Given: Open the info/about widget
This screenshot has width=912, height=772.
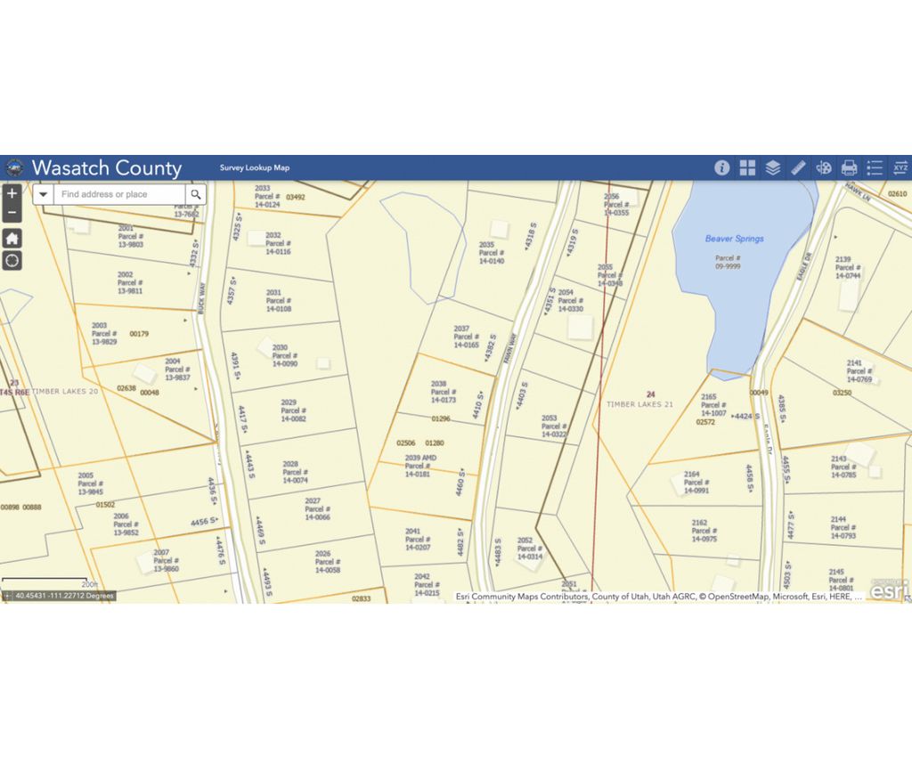Looking at the screenshot, I should coord(721,168).
